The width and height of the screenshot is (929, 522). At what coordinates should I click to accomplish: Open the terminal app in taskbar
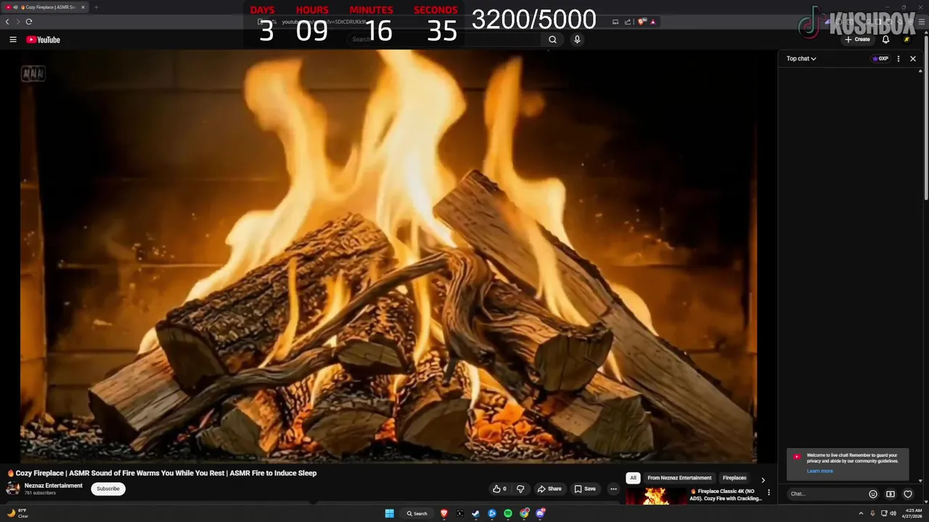pos(460,513)
